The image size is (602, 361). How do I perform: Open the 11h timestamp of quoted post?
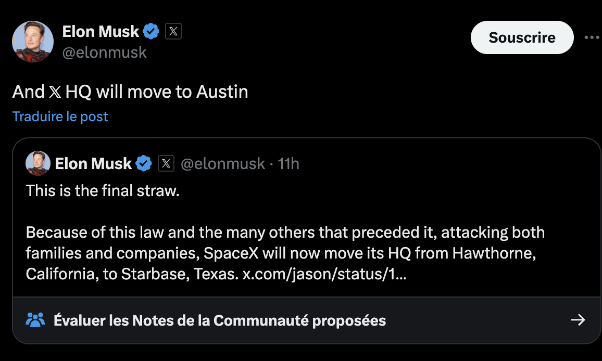(289, 164)
